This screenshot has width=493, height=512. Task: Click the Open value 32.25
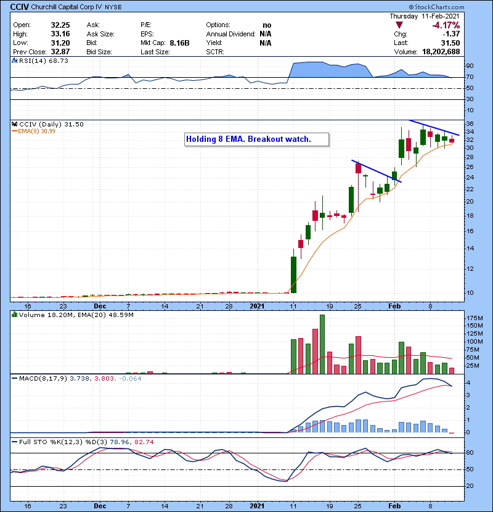(60, 25)
